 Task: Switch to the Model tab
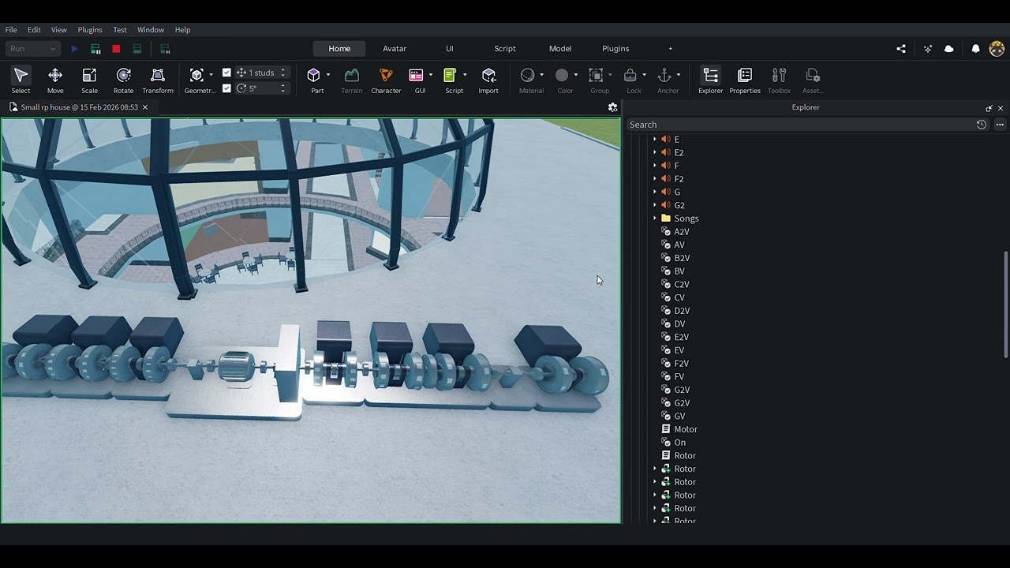pyautogui.click(x=560, y=49)
